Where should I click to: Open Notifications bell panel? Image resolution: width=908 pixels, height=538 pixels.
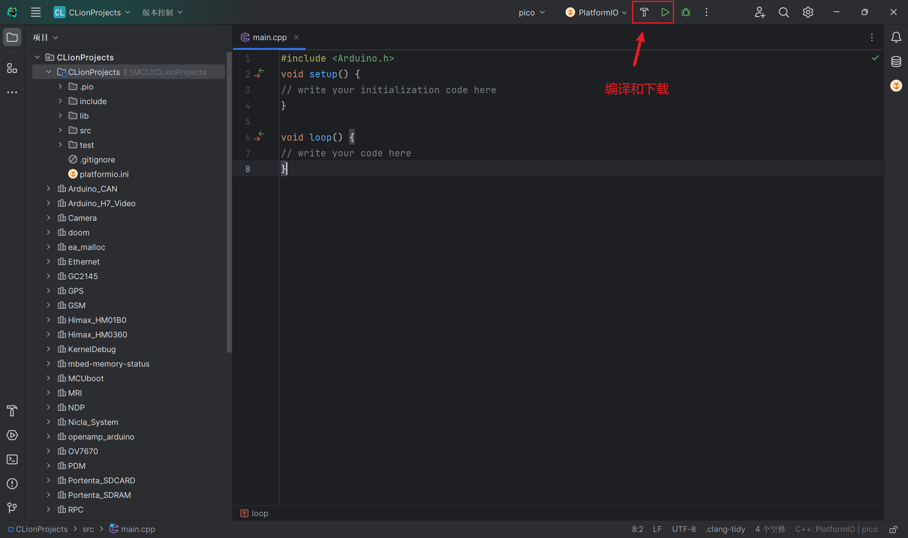896,37
